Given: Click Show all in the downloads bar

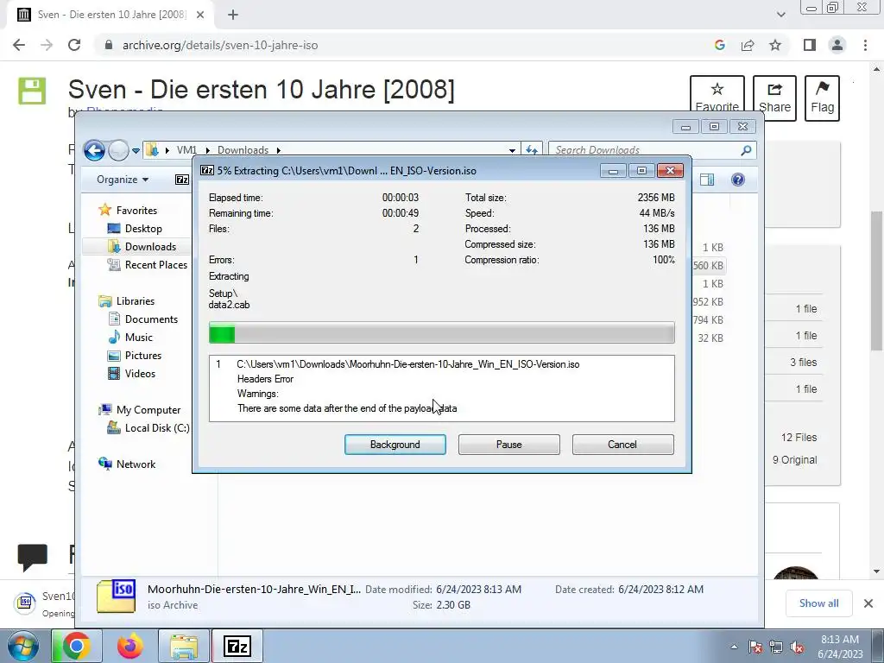Looking at the screenshot, I should pyautogui.click(x=818, y=603).
